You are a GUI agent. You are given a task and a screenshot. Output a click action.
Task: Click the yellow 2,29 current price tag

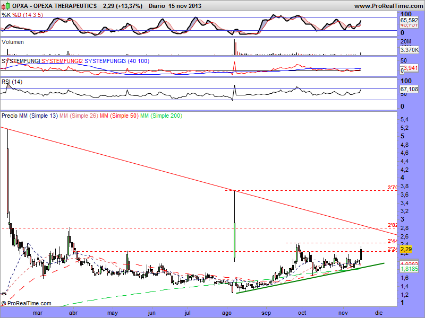tap(406, 249)
